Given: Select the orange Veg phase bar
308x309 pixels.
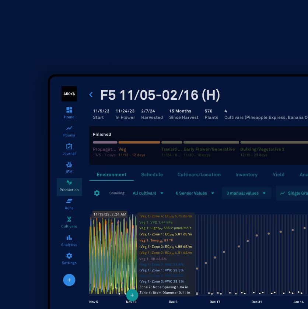Looking at the screenshot, I should pyautogui.click(x=139, y=142).
